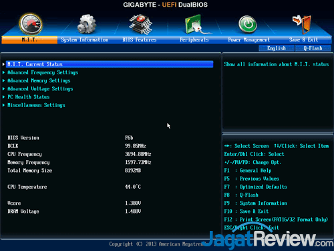Click the F10 Save & Exit hint line
Screen dimensions: 334x251
[246, 212]
